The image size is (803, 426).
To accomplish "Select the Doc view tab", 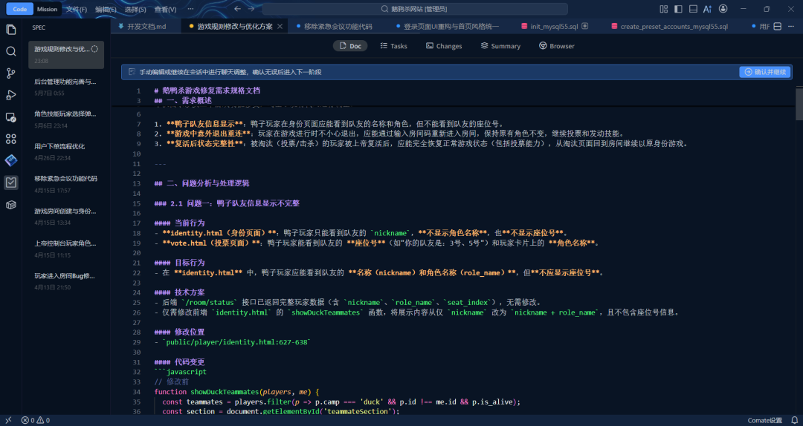I will coord(350,46).
